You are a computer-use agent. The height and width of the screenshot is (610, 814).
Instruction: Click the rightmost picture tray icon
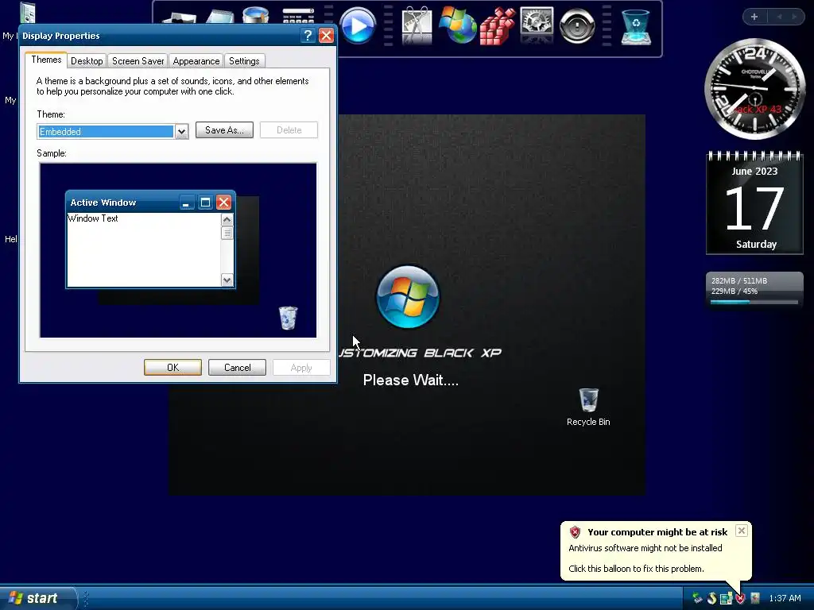tap(755, 599)
